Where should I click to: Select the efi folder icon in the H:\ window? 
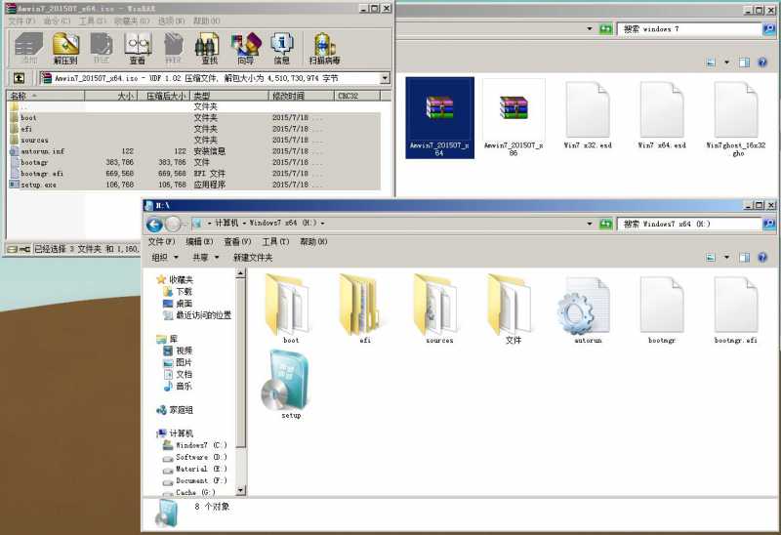364,309
